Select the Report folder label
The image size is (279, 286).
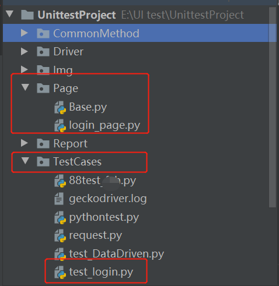tap(71, 144)
